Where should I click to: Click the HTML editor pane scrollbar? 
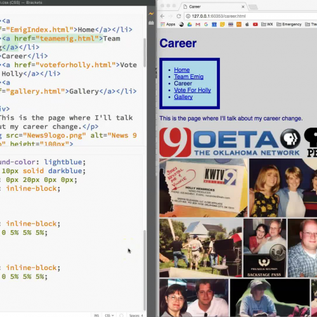[145, 53]
